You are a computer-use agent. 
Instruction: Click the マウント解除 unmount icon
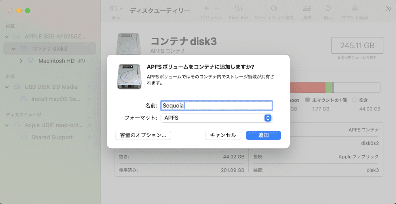pos(355,9)
